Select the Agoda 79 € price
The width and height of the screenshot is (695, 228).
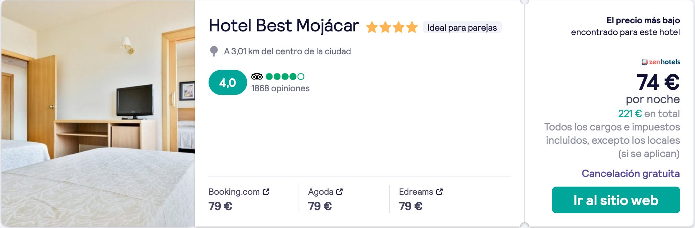pyautogui.click(x=320, y=206)
